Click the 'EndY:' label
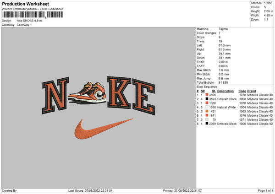 201,66
